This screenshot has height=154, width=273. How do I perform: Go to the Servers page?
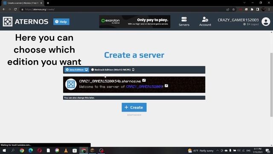pos(184,22)
